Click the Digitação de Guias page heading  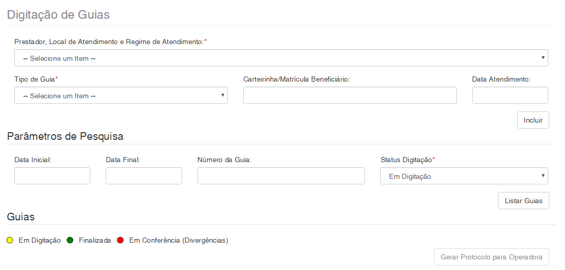(58, 15)
